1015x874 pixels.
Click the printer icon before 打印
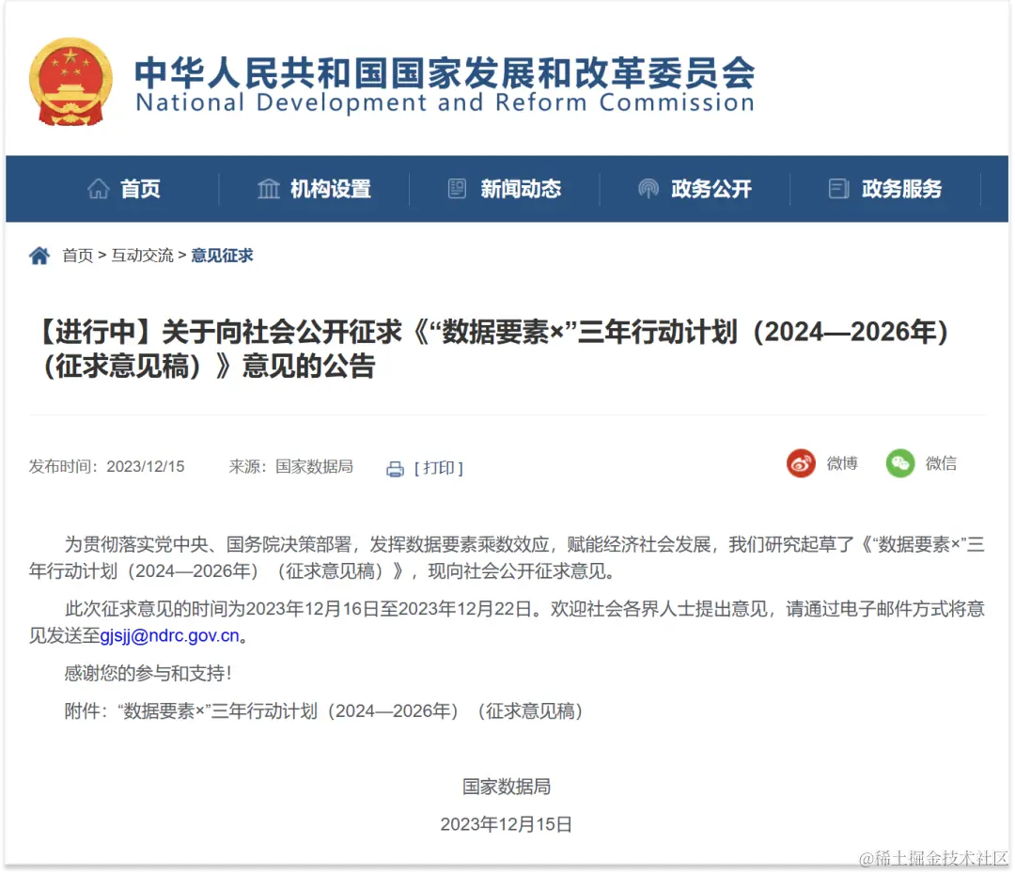click(397, 468)
